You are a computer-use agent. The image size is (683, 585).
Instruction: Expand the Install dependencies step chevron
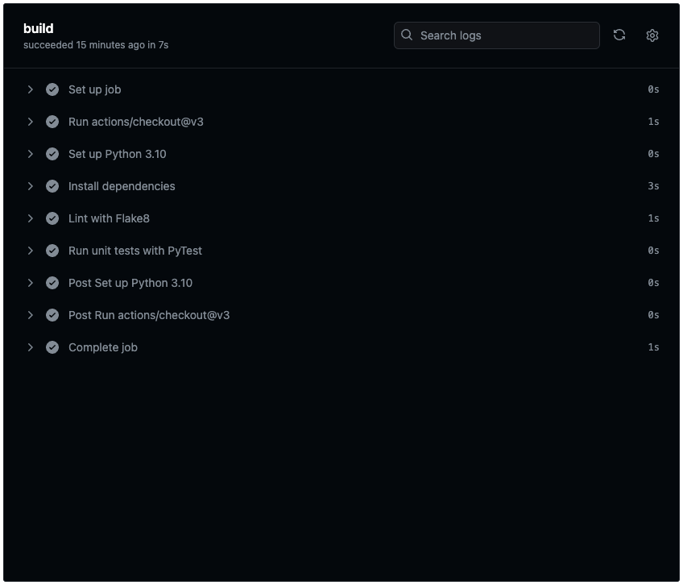(x=30, y=186)
